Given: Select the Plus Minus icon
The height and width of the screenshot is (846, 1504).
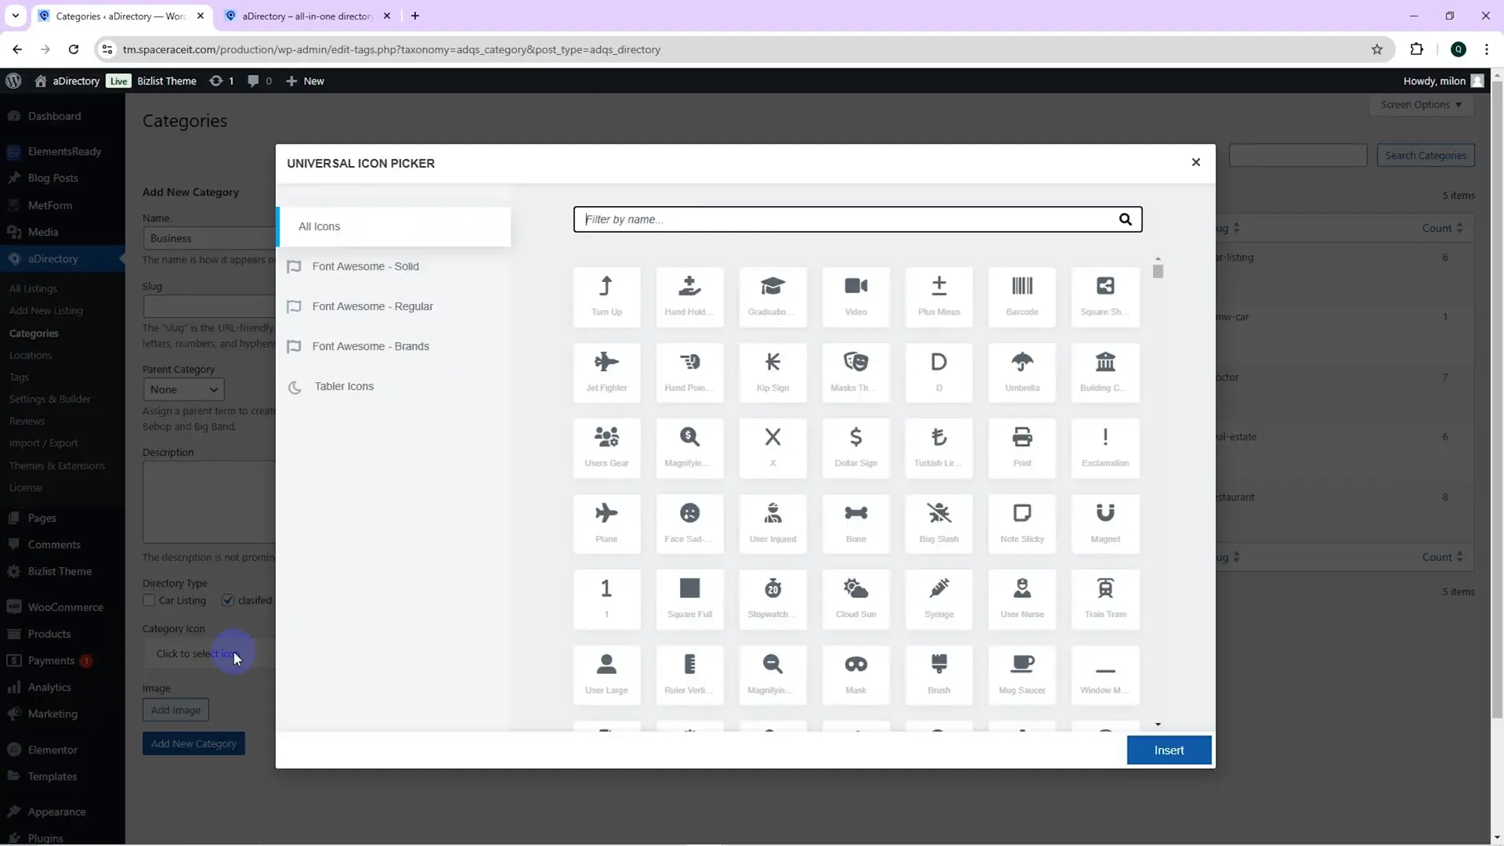Looking at the screenshot, I should pos(938,297).
